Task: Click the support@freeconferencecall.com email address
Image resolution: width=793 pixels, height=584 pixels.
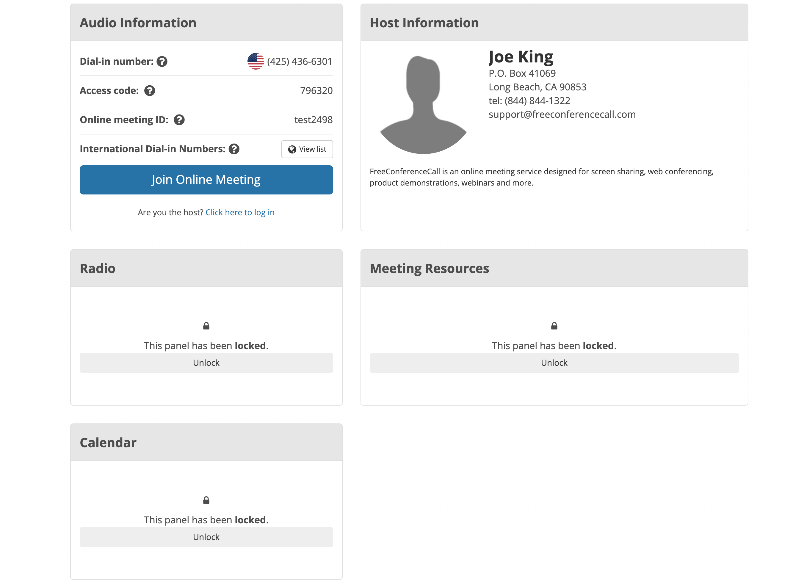Action: 562,114
